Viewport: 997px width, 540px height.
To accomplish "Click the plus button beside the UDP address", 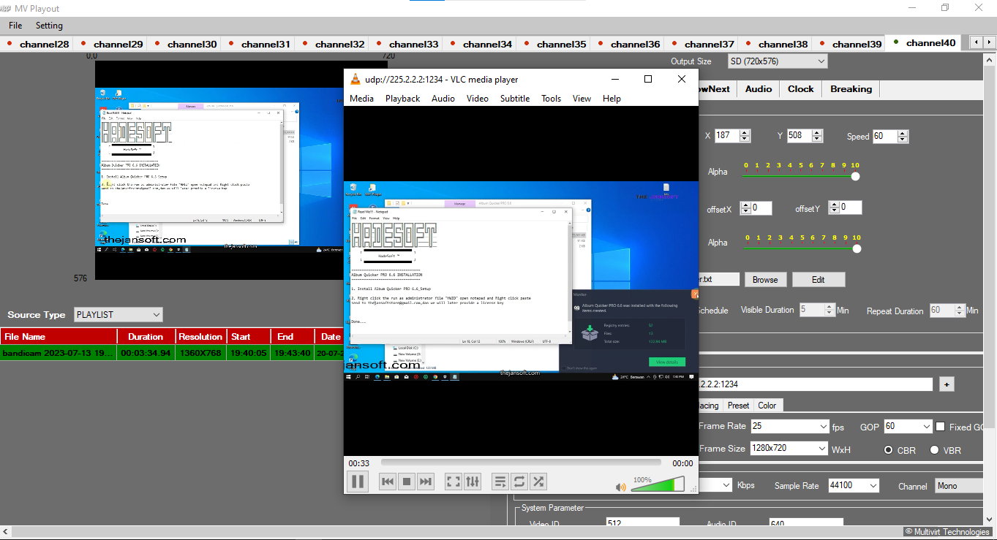I will (x=947, y=384).
